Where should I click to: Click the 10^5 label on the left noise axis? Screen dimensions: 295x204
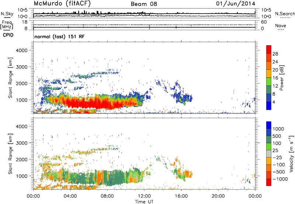(22, 10)
